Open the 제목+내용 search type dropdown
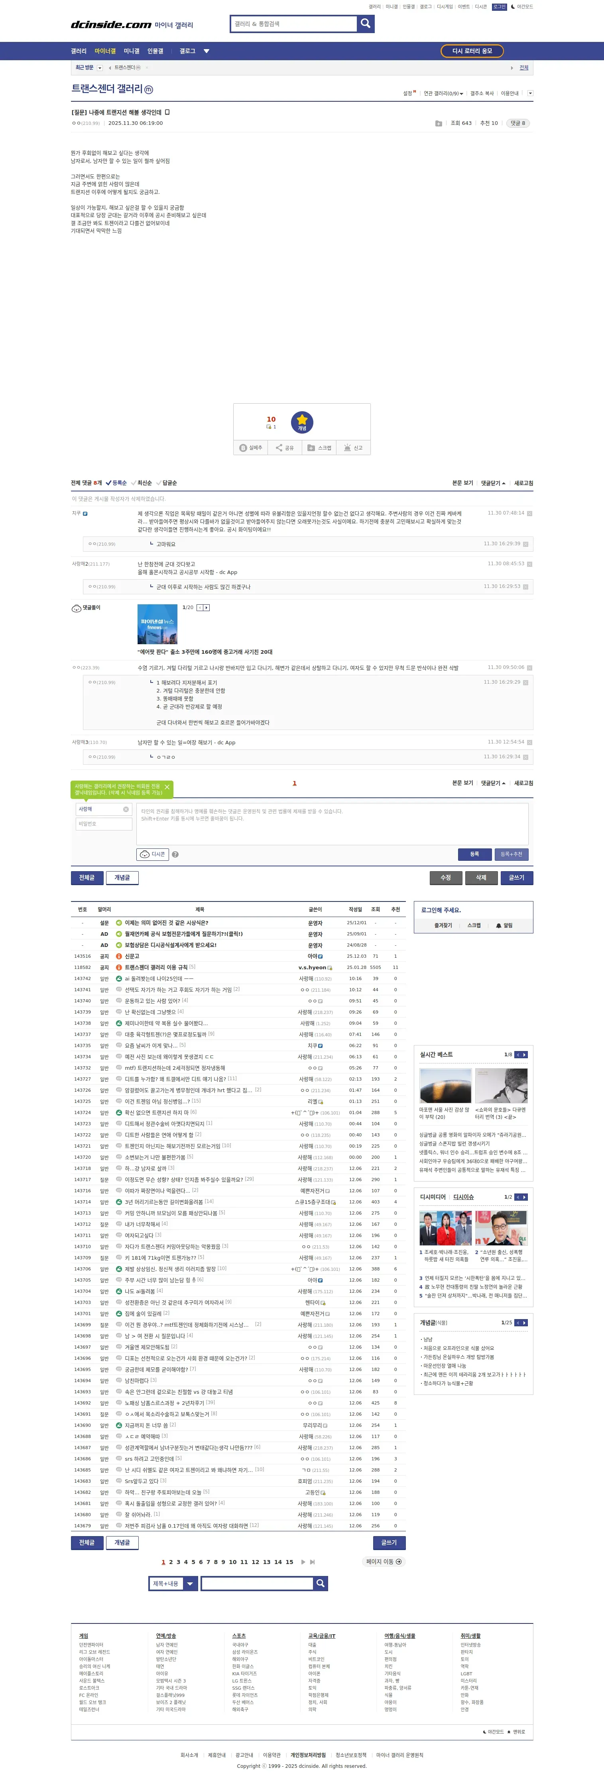This screenshot has height=1789, width=604. pyautogui.click(x=173, y=1584)
